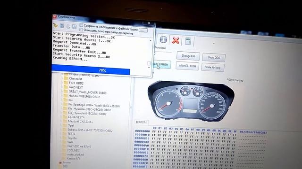The height and width of the screenshot is (169, 302).
Task: Click the folder icon beside Kia
Action: [x=66, y=100]
